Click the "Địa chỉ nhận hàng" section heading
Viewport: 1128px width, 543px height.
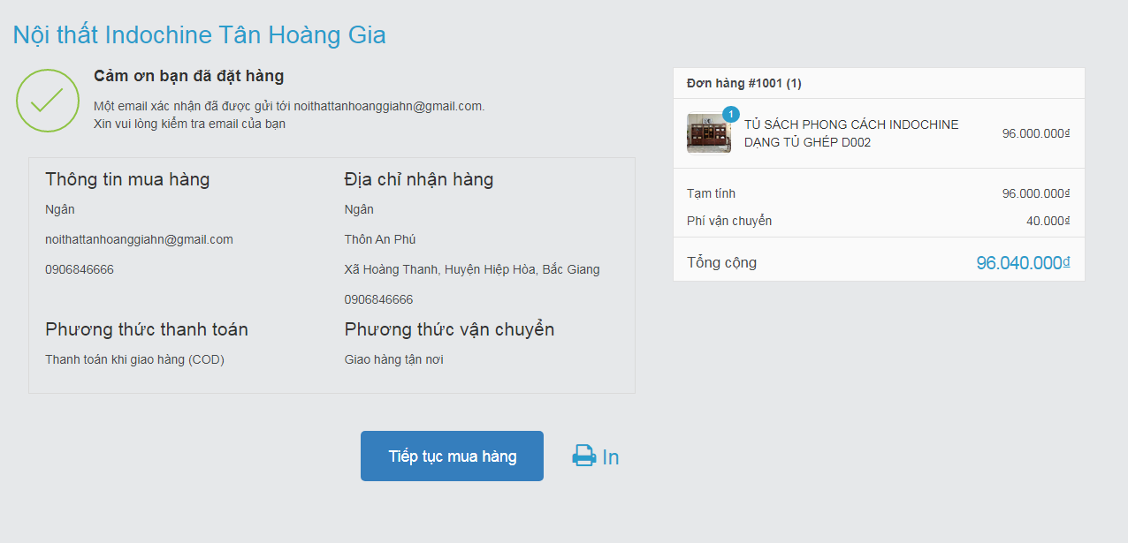pyautogui.click(x=418, y=180)
